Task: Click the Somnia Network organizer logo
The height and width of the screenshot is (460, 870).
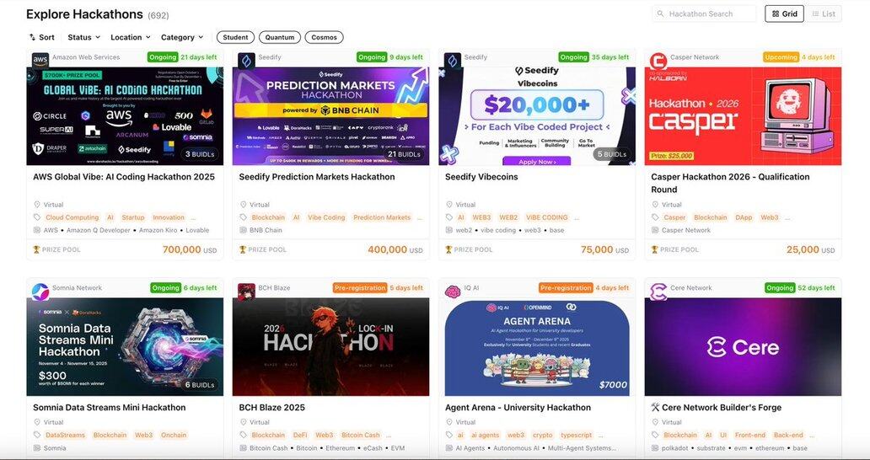Action: [x=40, y=292]
